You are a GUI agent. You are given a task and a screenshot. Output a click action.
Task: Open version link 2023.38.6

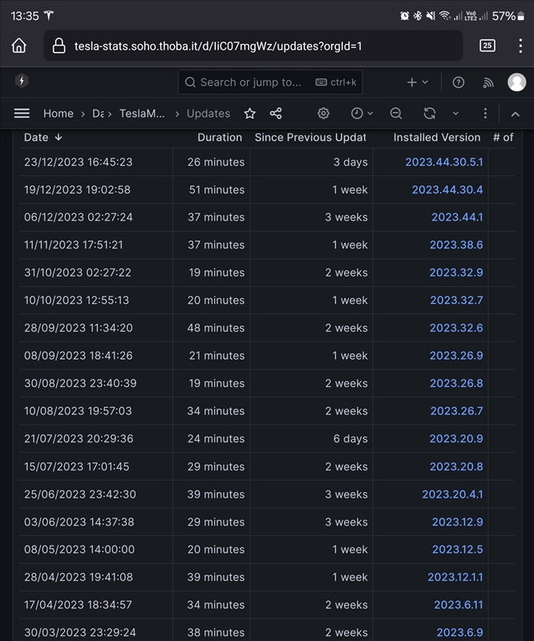[x=456, y=244]
